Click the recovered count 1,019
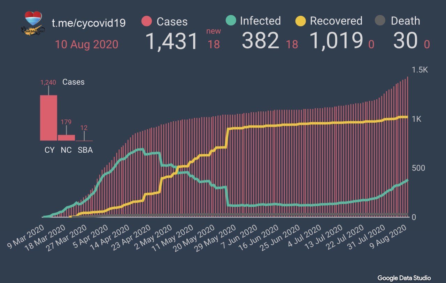 (x=336, y=41)
